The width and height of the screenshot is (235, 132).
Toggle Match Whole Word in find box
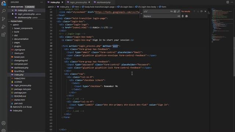(175, 11)
